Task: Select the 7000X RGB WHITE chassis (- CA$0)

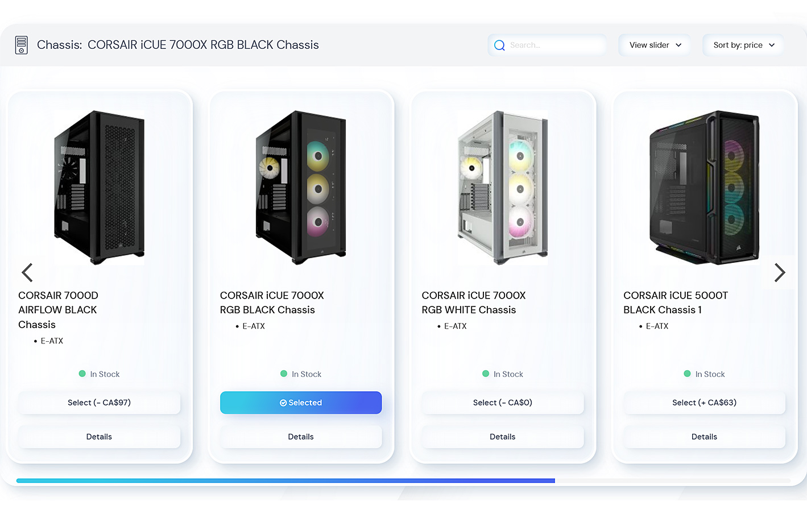Action: point(503,403)
